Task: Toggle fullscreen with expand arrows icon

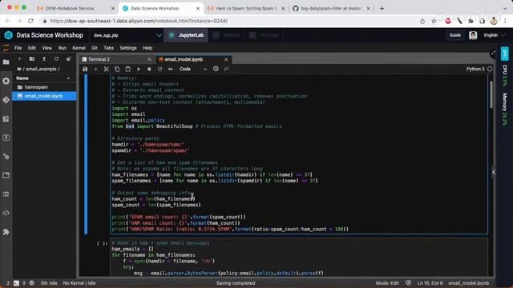Action: pos(493,54)
